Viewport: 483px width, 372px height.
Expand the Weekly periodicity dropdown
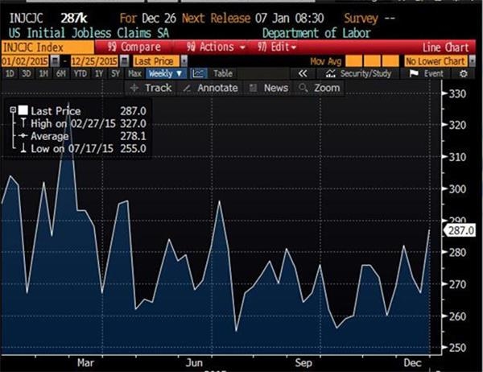coord(167,73)
